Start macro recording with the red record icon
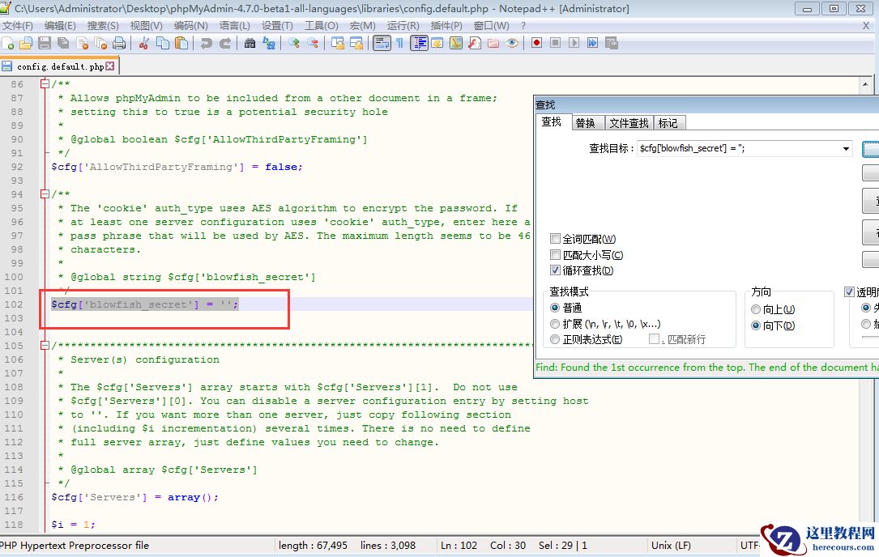 coord(536,43)
